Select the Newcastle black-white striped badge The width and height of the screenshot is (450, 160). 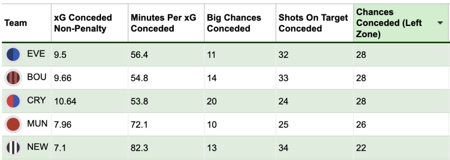pos(13,148)
